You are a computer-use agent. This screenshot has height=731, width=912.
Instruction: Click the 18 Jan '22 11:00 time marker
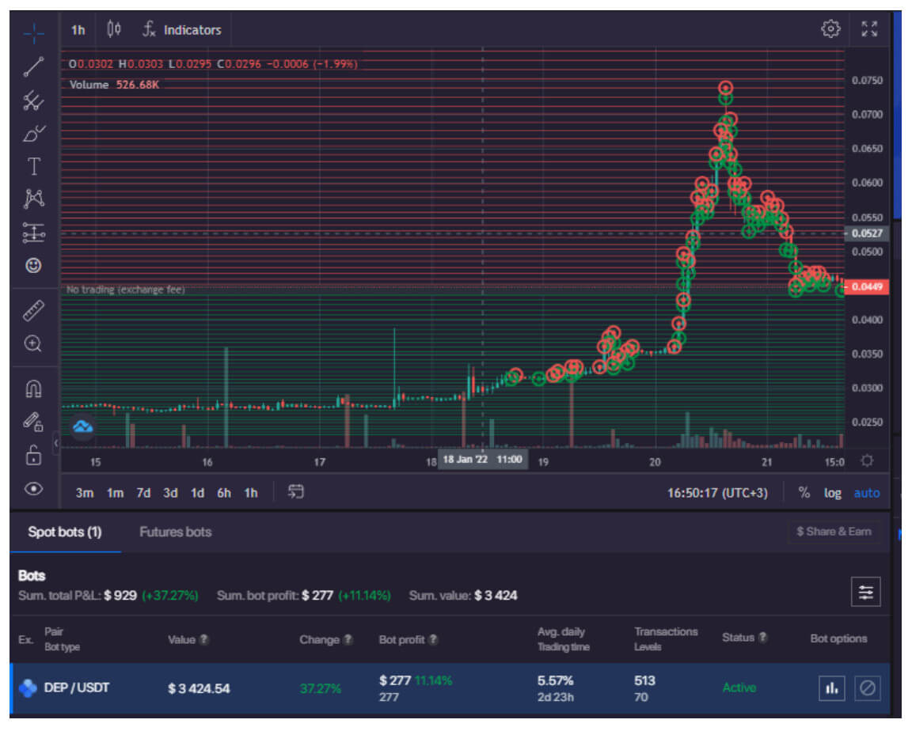[482, 459]
